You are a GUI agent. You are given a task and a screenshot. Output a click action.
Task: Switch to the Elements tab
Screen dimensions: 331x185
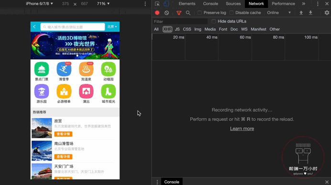[x=187, y=4]
